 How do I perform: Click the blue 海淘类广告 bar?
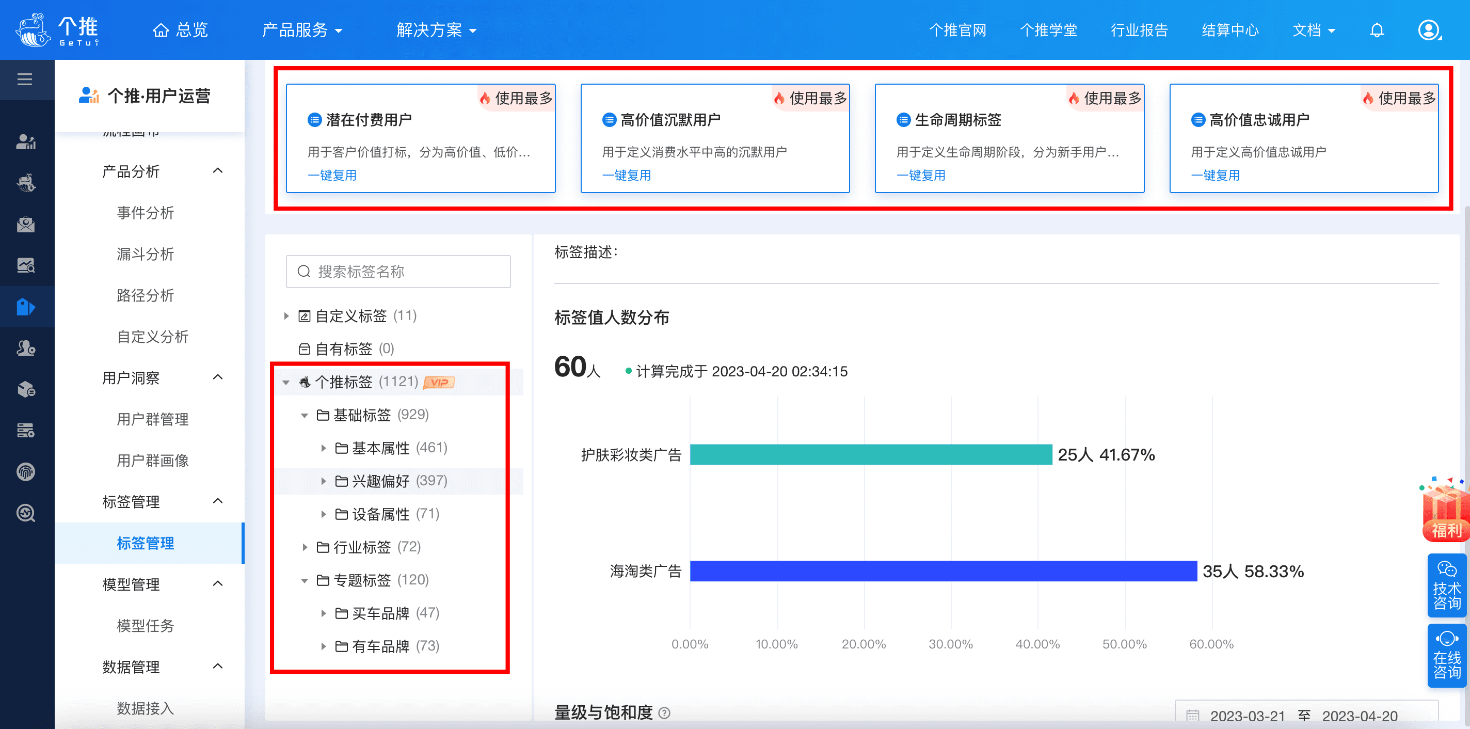[x=944, y=571]
